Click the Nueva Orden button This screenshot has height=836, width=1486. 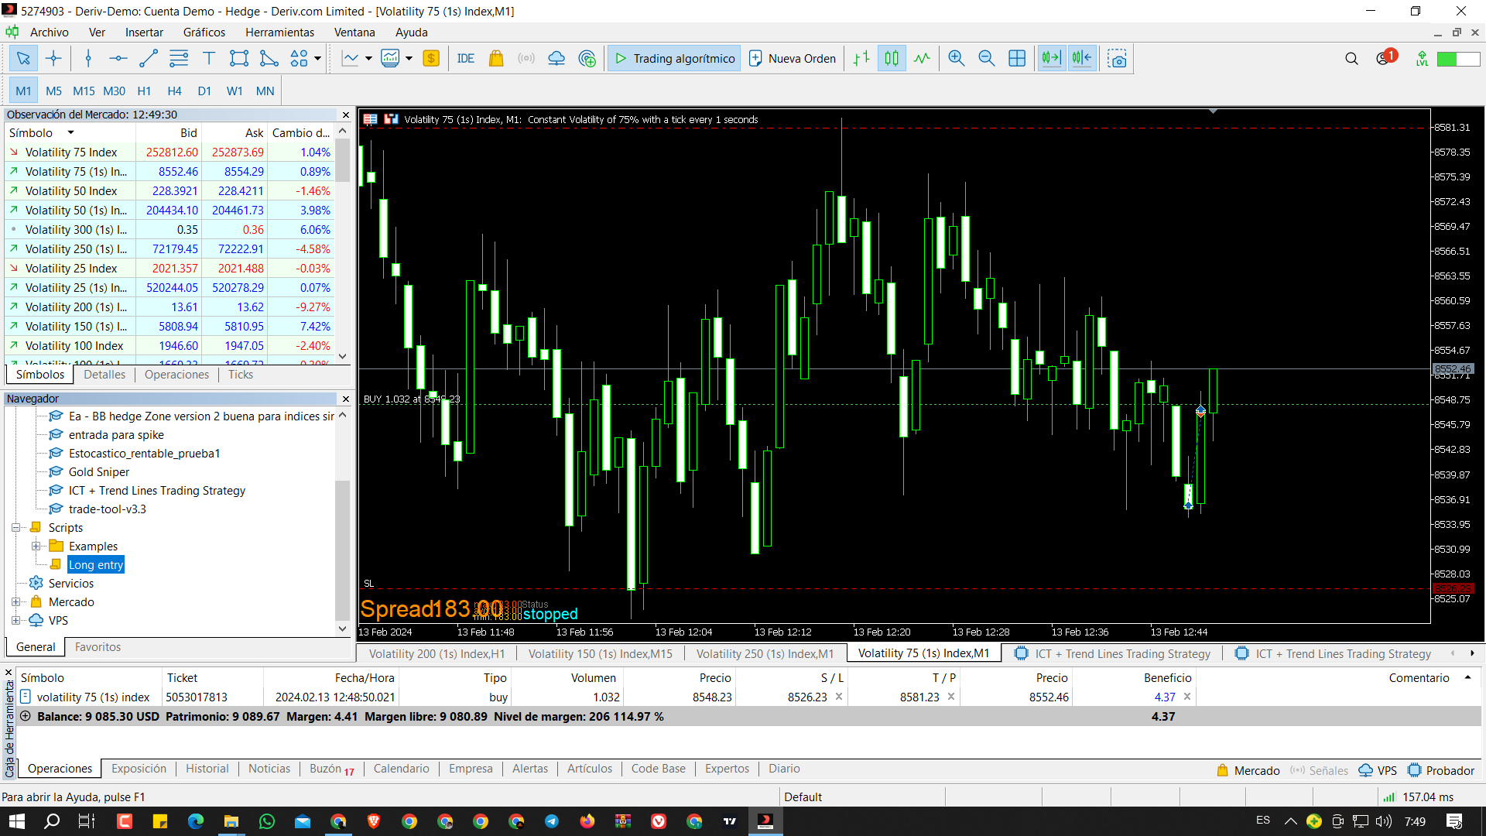[793, 59]
